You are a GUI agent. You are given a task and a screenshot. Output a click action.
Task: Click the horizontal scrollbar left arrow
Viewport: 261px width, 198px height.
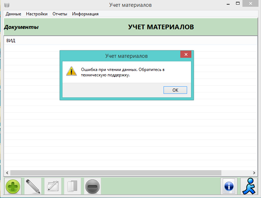coord(7,173)
